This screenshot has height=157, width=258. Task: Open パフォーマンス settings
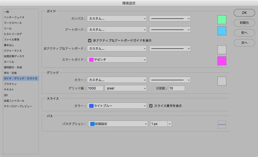(13, 51)
